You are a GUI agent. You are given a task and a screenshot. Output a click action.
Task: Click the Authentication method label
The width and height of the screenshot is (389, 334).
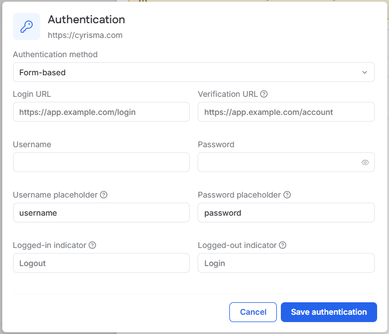click(55, 54)
